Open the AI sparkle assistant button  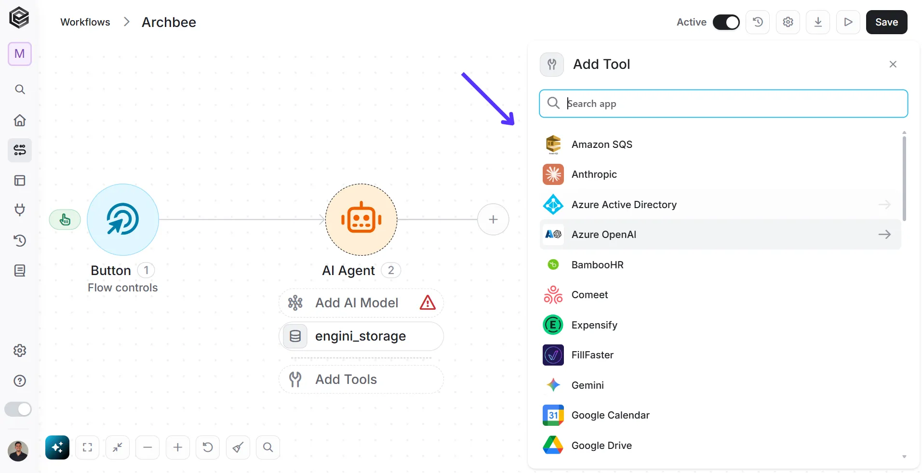pyautogui.click(x=57, y=447)
